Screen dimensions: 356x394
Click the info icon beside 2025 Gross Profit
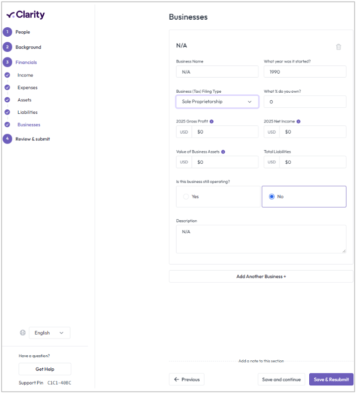coord(212,121)
